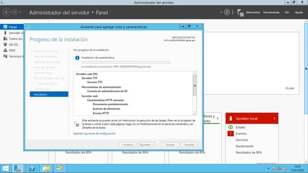Click the wizard title bar icon
The height and width of the screenshot is (173, 308).
click(x=27, y=27)
